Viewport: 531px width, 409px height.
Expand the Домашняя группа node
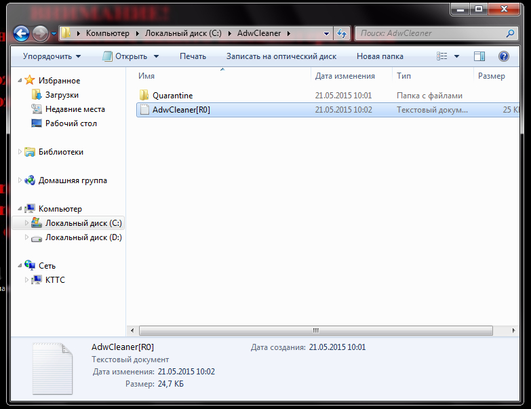tap(20, 180)
